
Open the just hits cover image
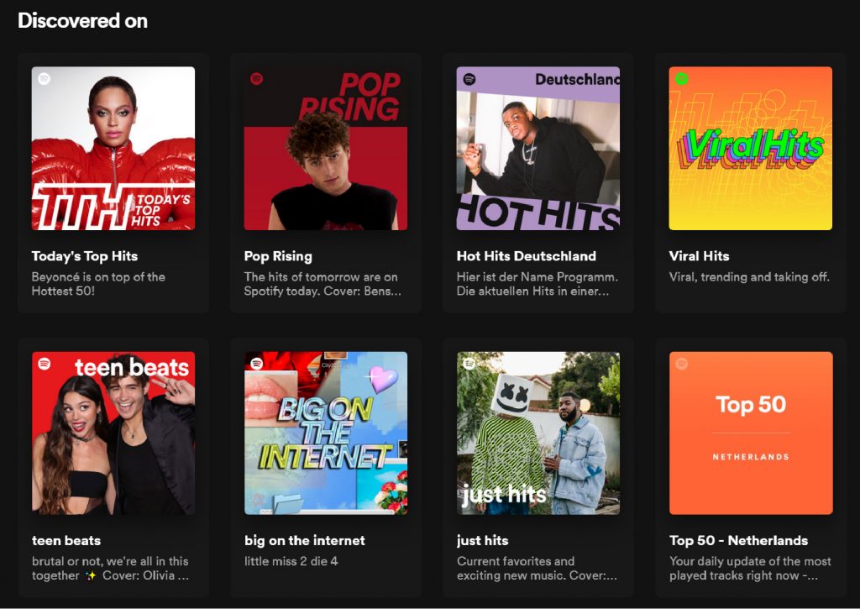(x=538, y=433)
